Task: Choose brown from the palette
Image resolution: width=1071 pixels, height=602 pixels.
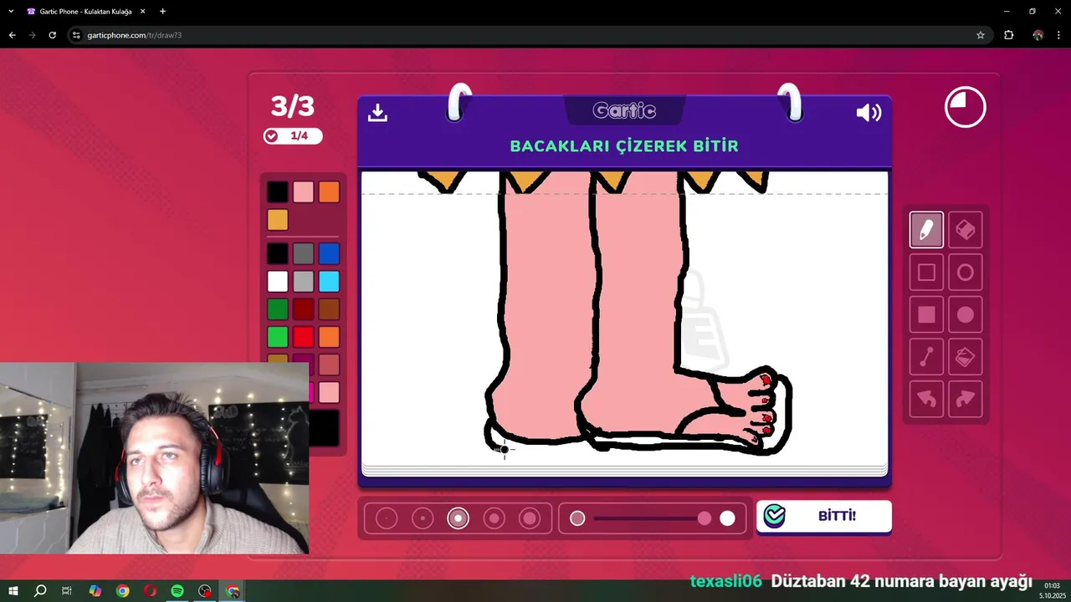Action: point(329,309)
